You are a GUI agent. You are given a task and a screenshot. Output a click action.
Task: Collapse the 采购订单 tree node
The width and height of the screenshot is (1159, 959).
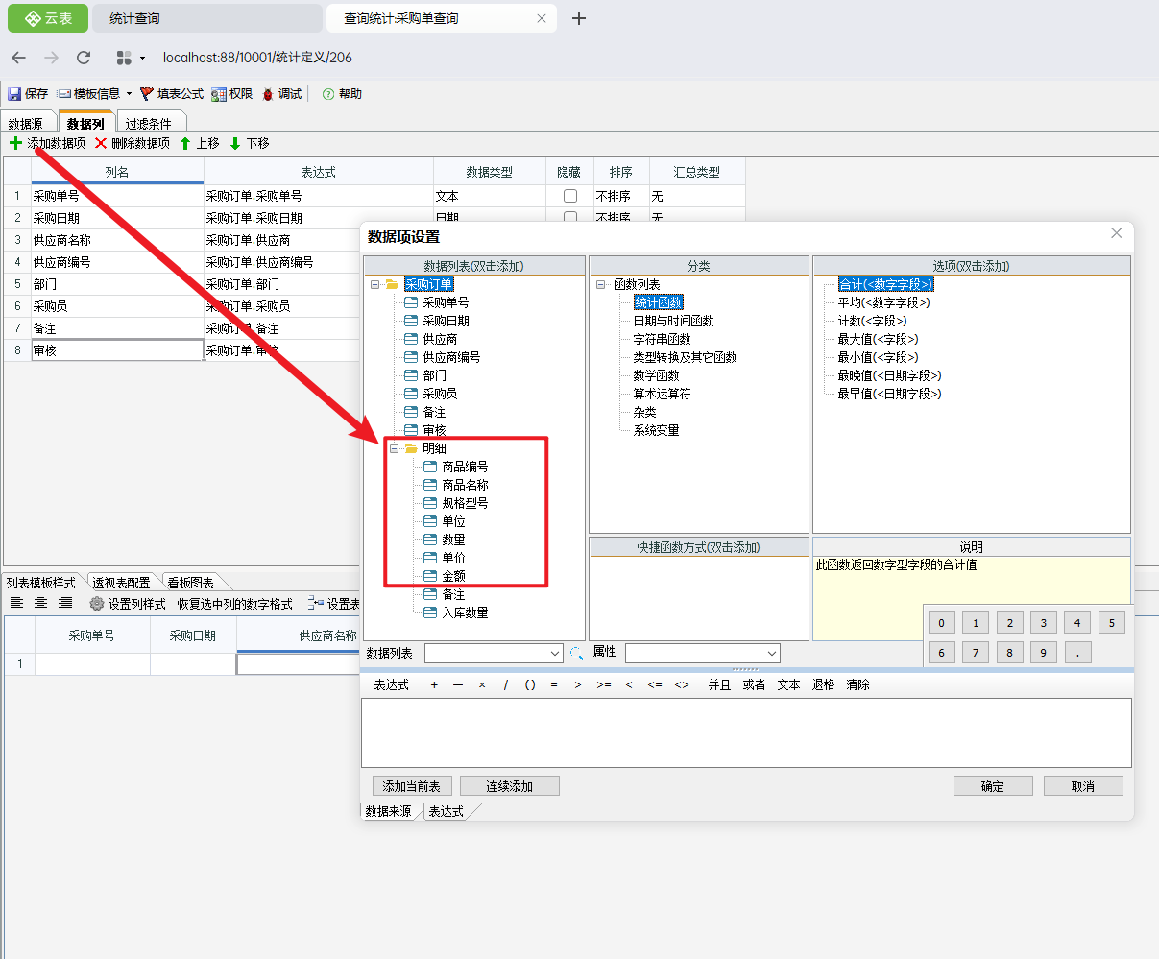pos(374,285)
